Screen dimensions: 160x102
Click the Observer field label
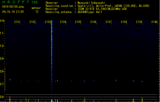52,3
